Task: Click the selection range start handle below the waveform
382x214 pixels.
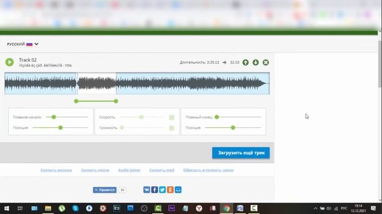Action: point(76,101)
